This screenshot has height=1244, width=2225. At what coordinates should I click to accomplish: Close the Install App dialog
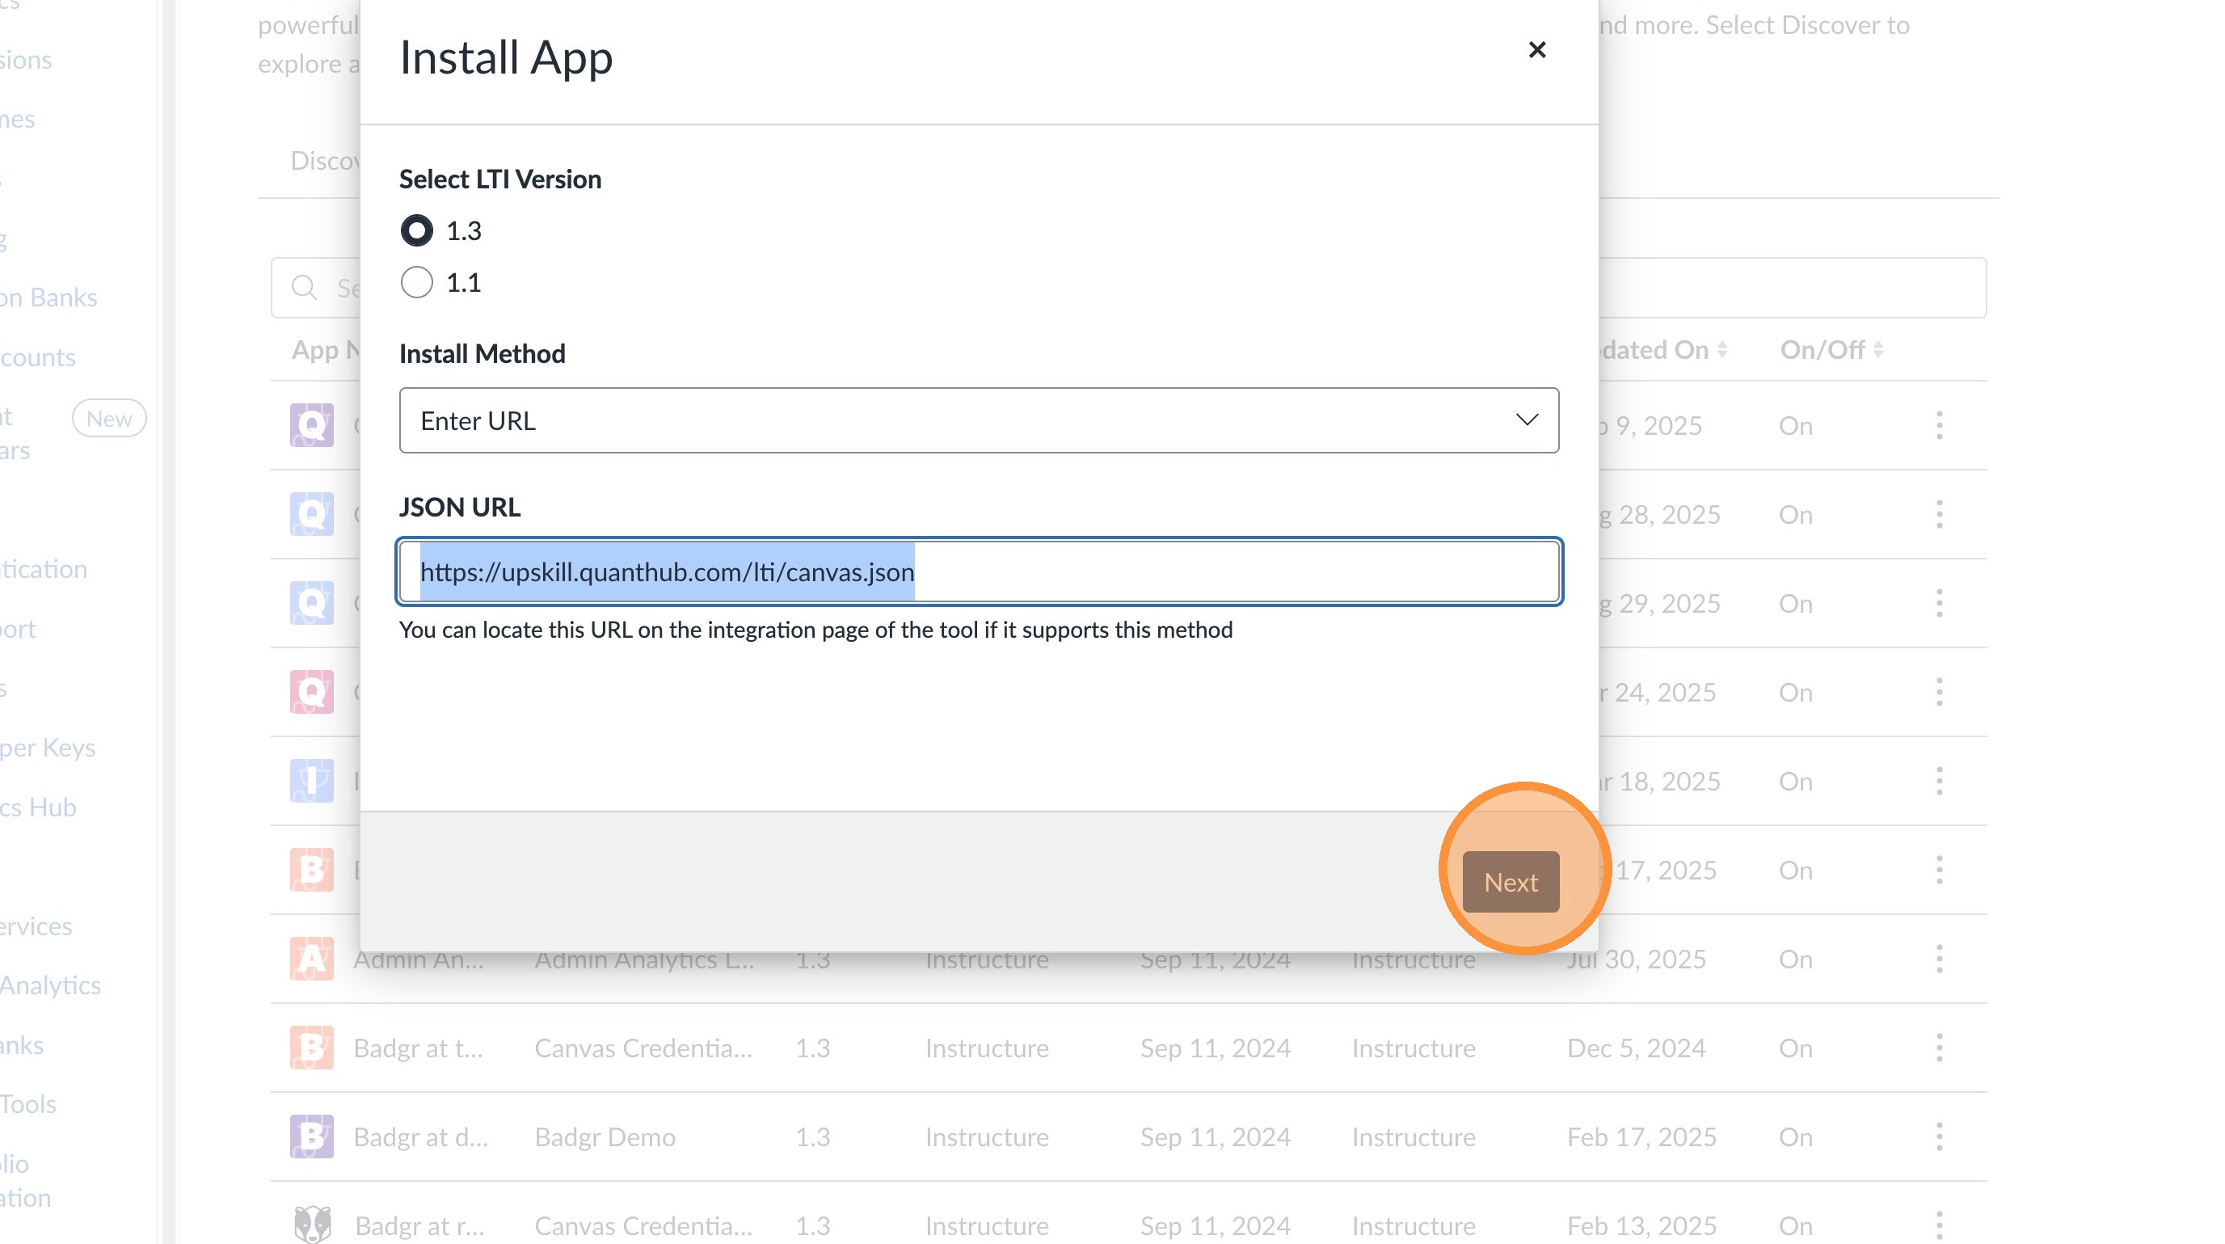(1536, 50)
